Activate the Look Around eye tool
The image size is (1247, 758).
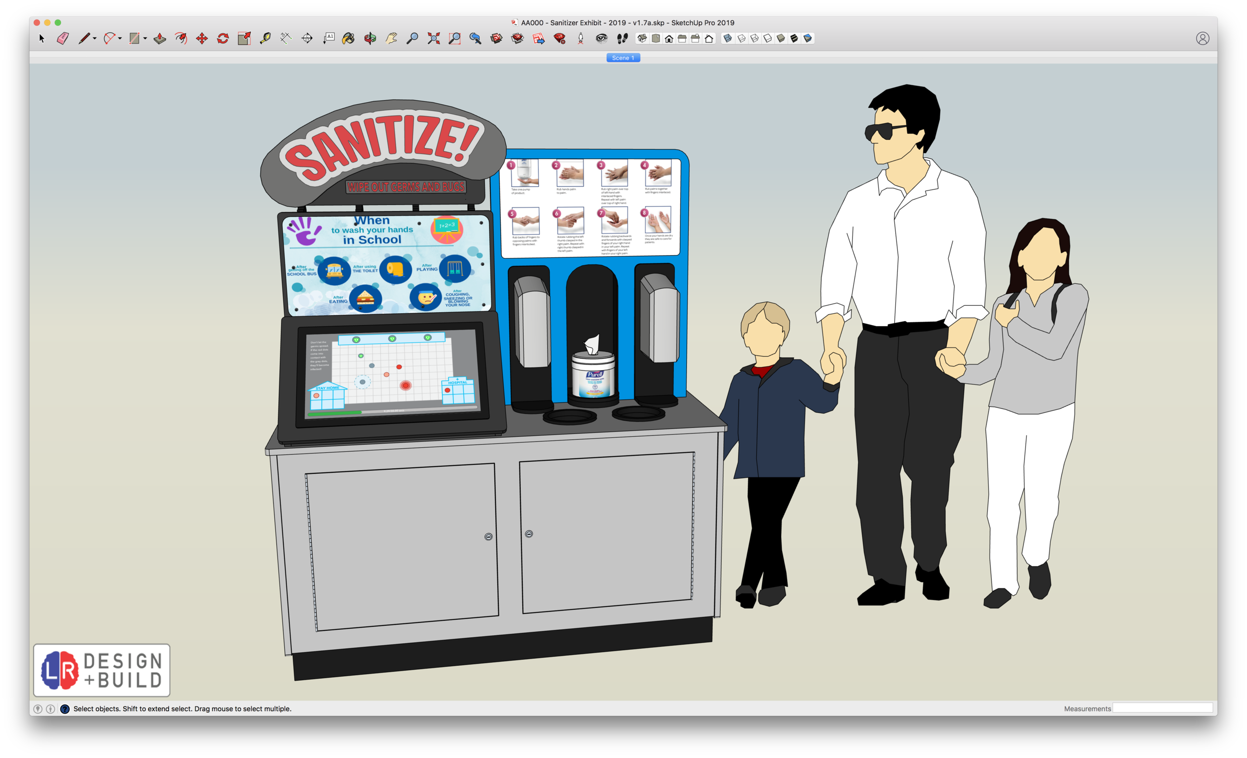pos(601,38)
